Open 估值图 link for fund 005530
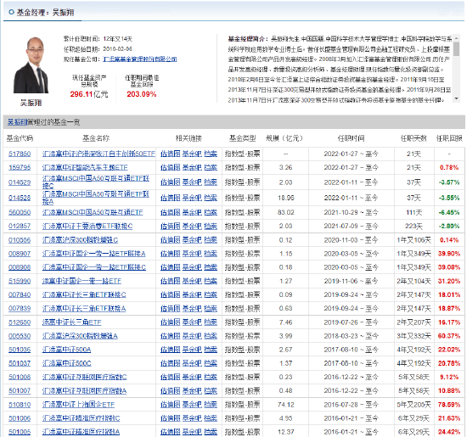 pos(171,336)
